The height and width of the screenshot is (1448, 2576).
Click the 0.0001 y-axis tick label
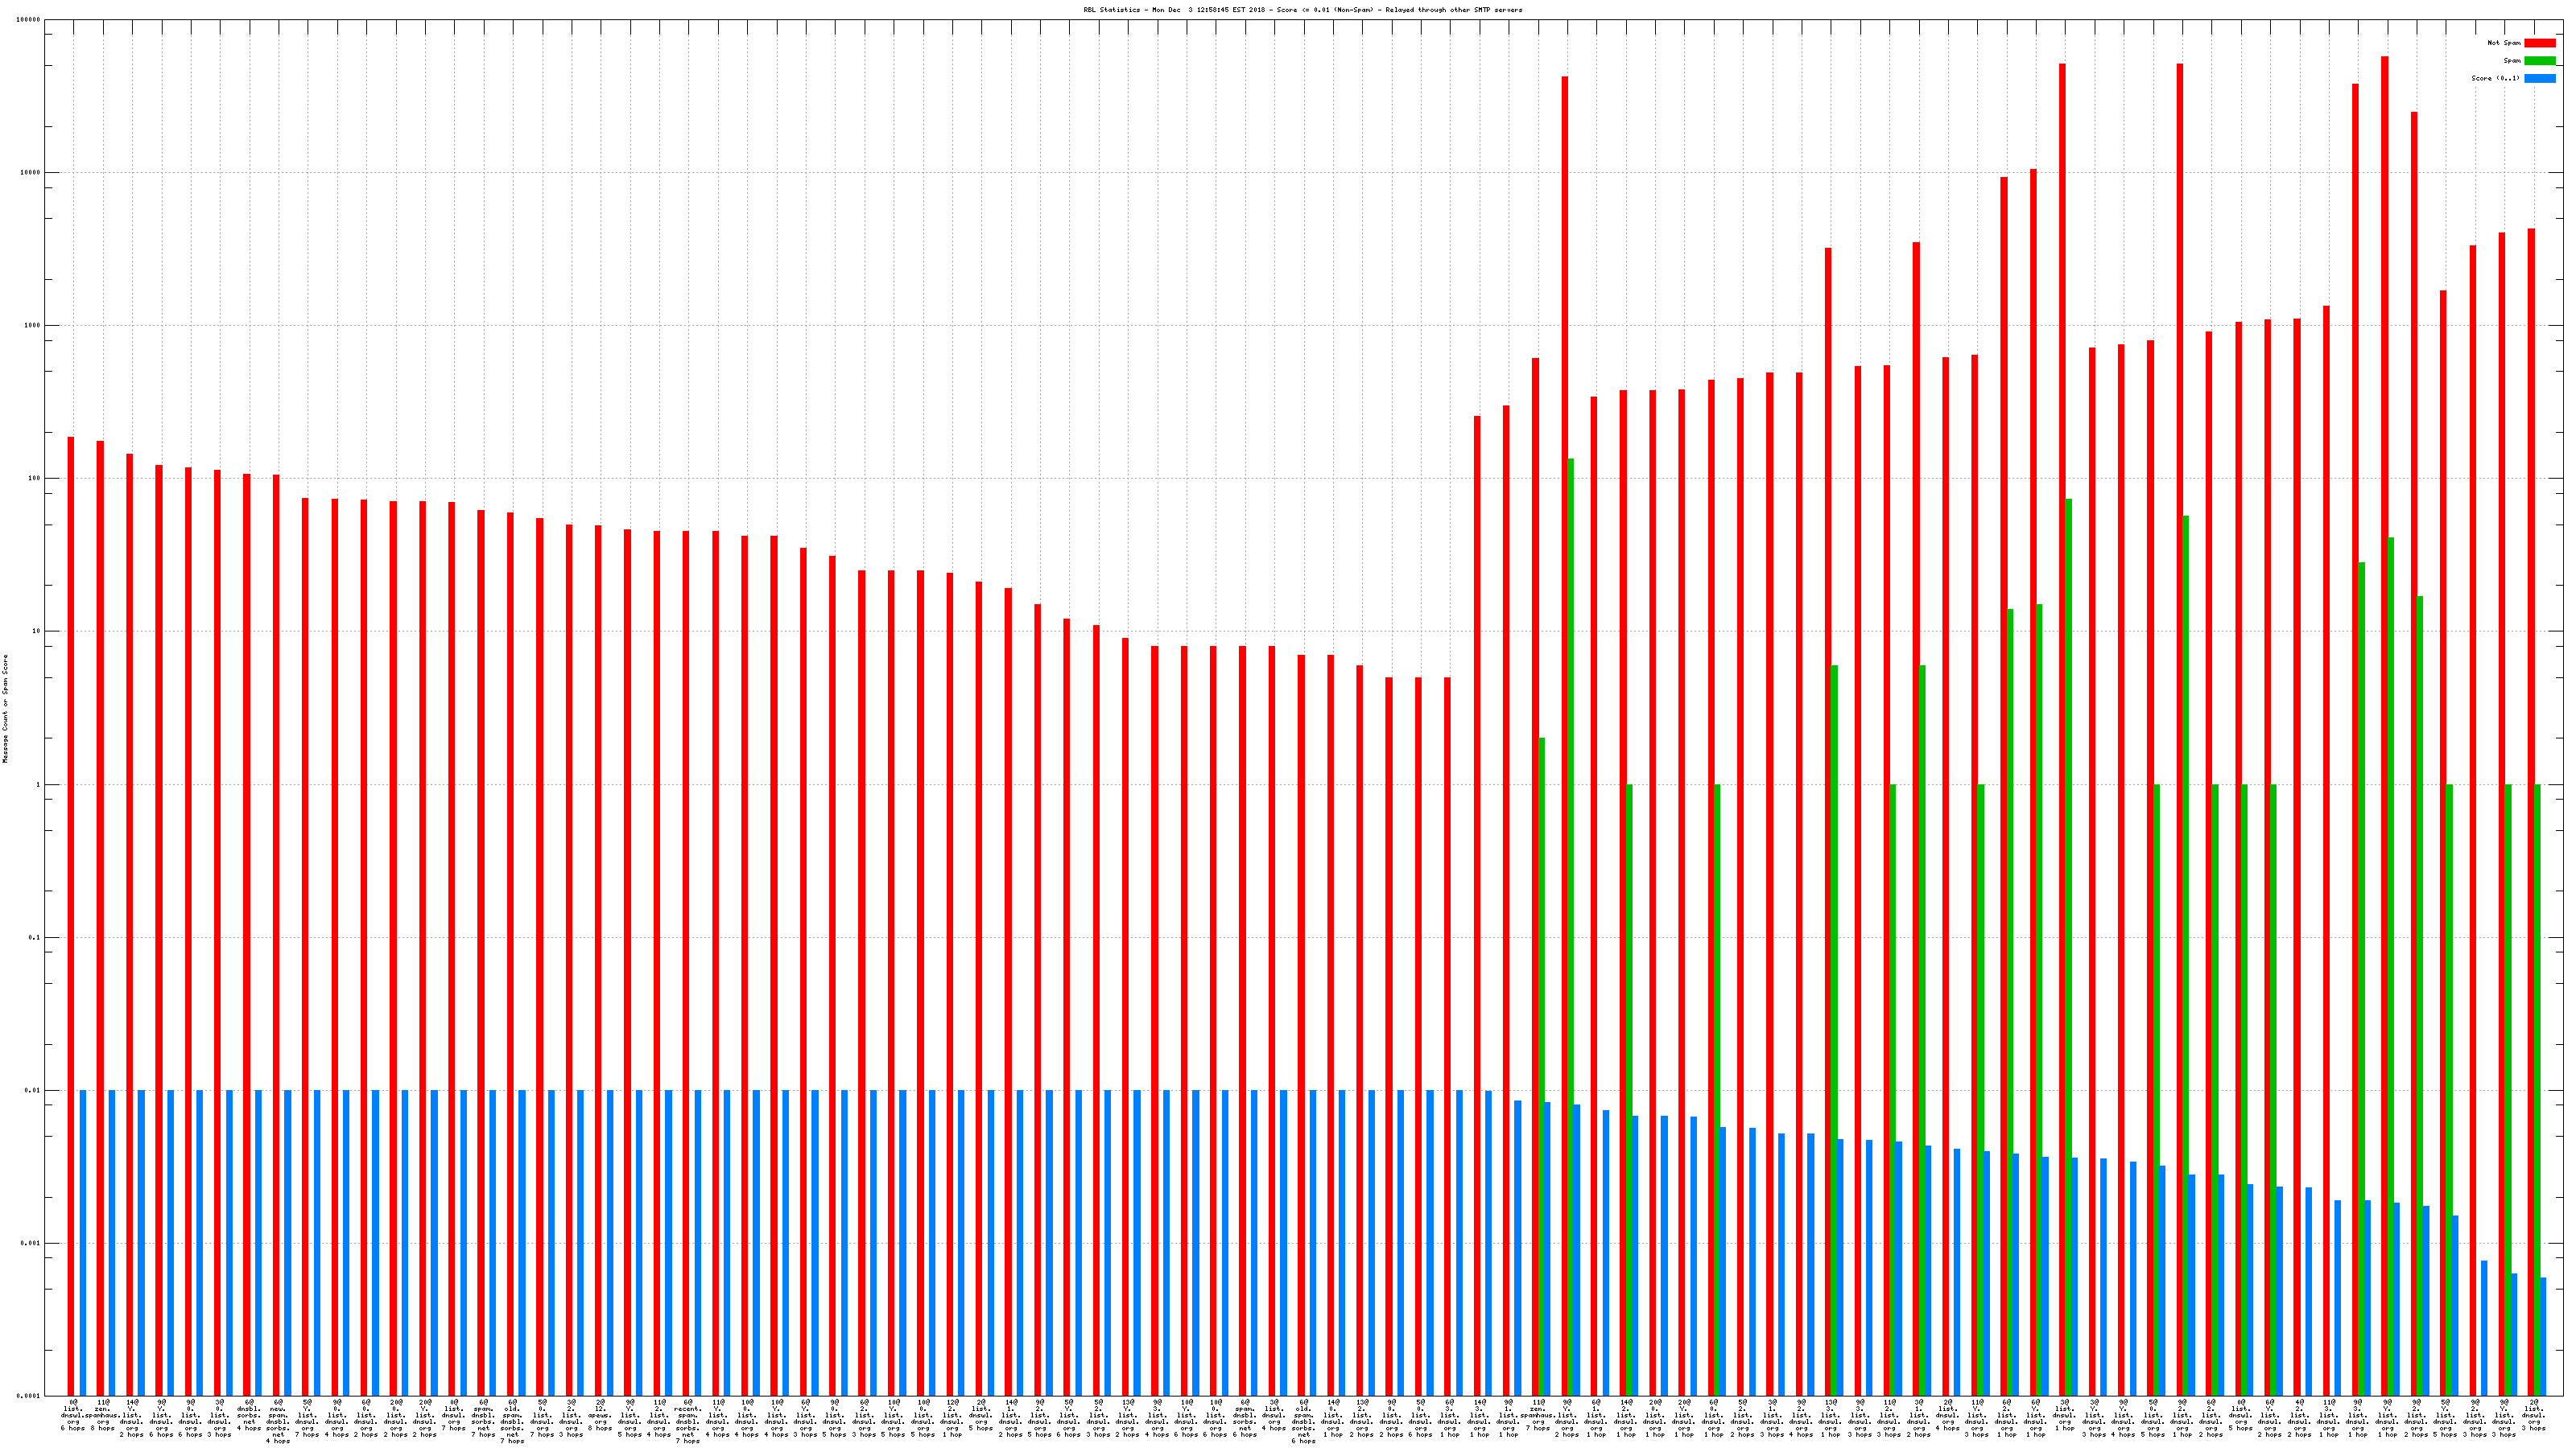(x=29, y=1396)
